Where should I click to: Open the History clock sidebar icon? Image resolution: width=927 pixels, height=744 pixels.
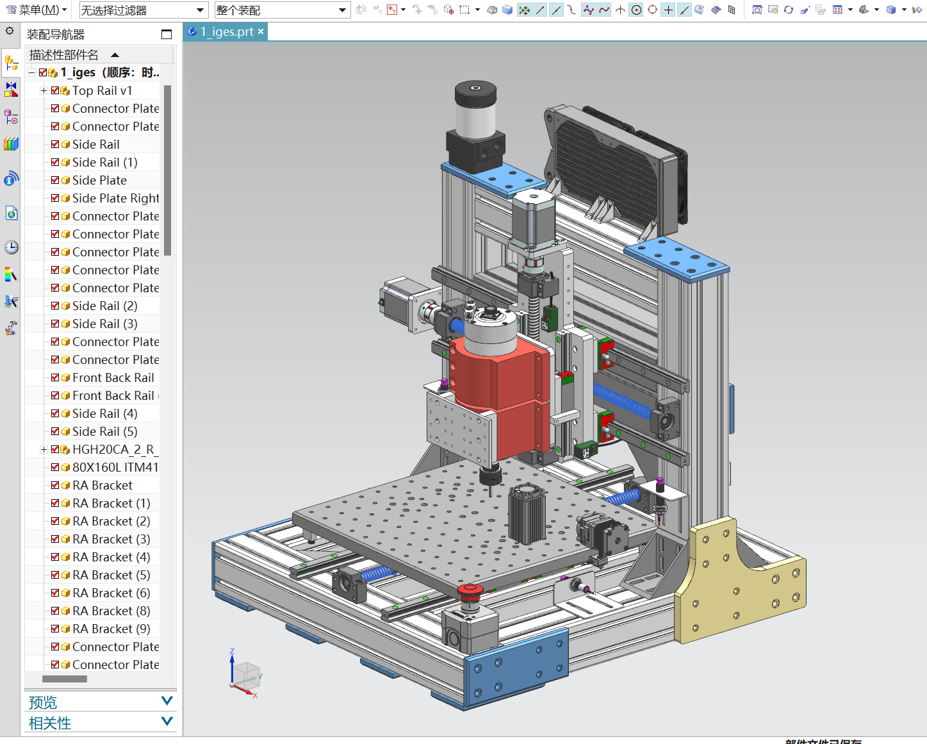click(11, 247)
